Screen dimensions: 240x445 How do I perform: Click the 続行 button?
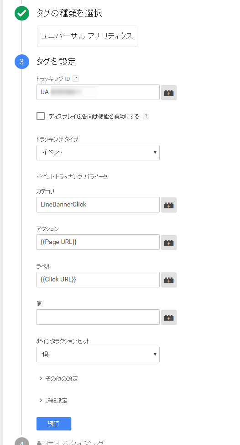[x=54, y=424]
